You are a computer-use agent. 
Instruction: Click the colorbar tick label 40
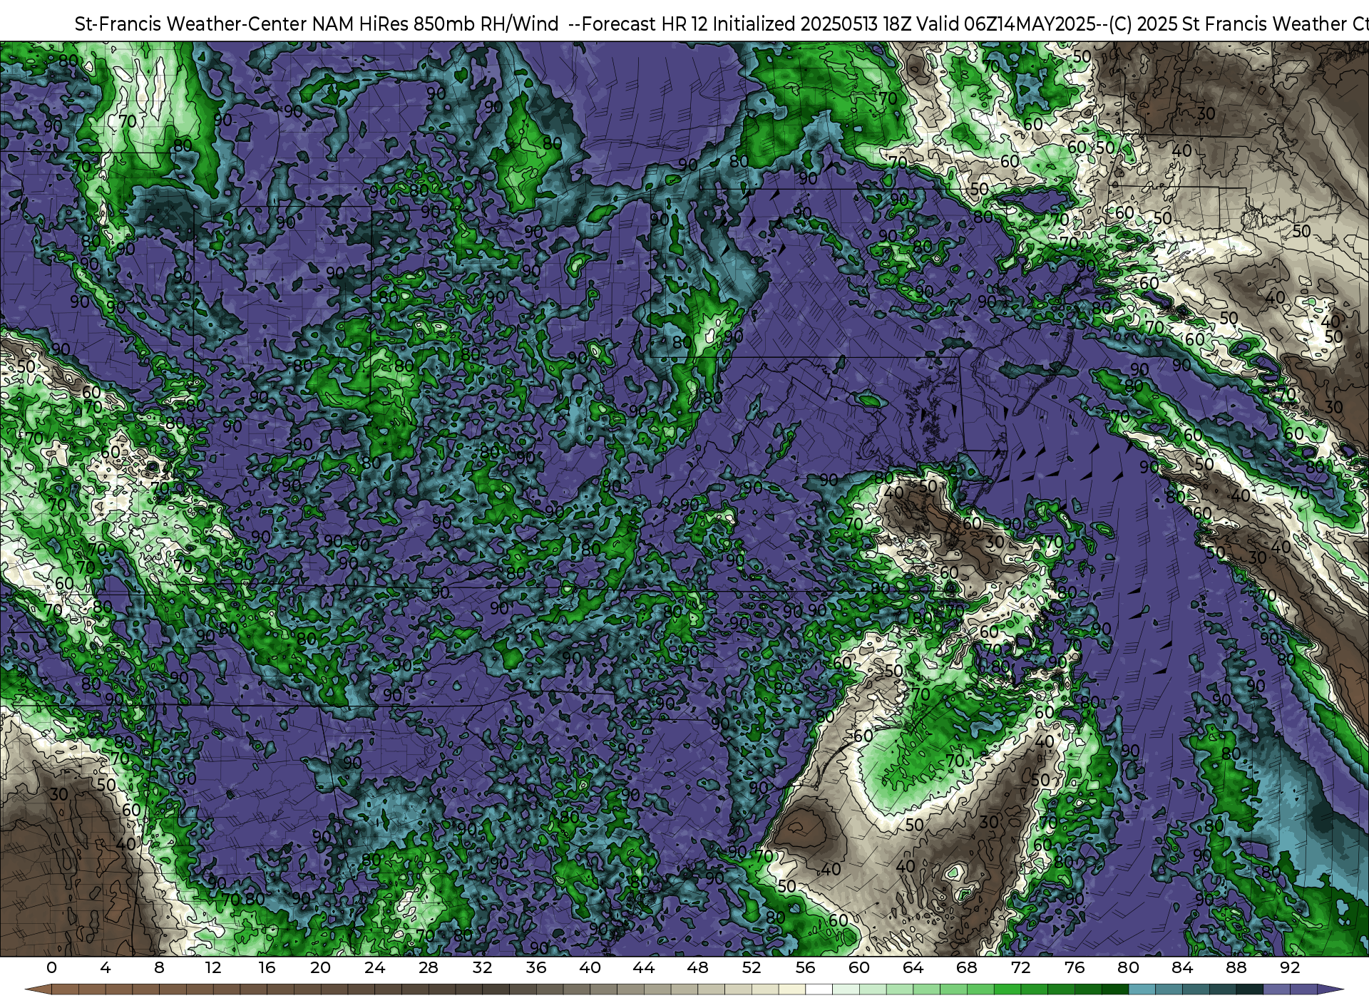coord(590,968)
